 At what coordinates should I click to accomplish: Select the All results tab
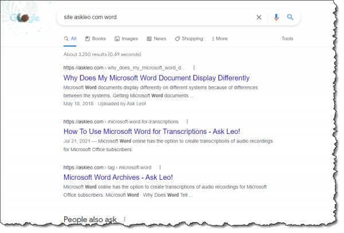pos(70,39)
